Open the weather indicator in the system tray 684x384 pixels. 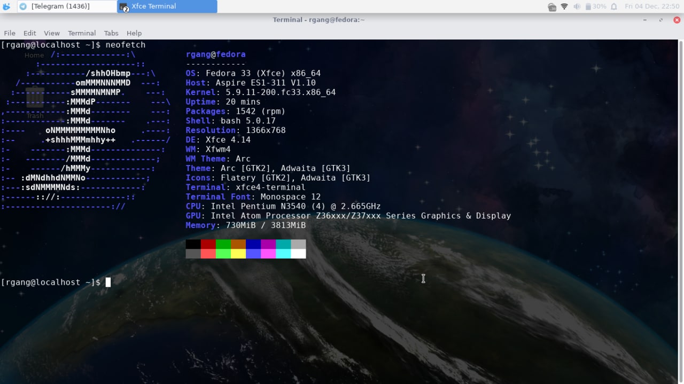552,6
